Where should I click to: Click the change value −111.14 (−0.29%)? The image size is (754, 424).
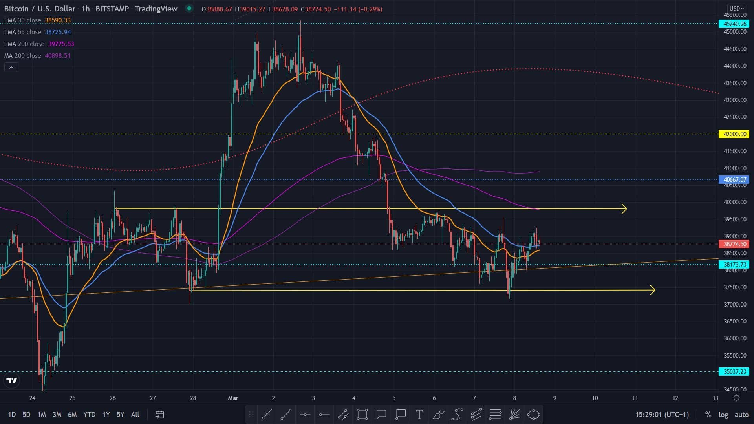click(358, 9)
